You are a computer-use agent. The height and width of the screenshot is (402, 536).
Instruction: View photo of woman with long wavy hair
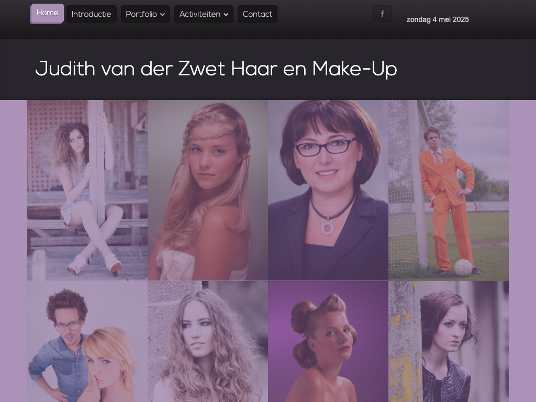[208, 341]
